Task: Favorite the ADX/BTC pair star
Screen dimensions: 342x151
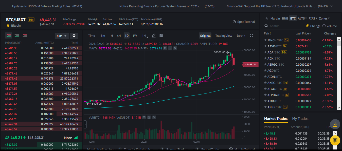Action: pos(265,59)
